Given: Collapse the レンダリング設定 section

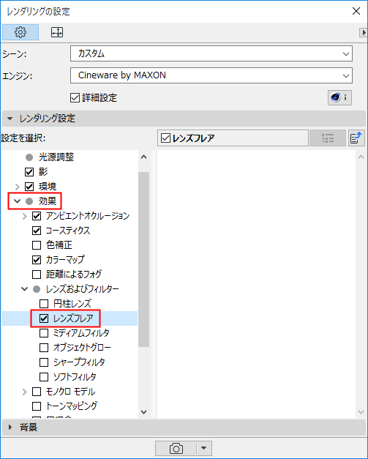Looking at the screenshot, I should [10, 119].
